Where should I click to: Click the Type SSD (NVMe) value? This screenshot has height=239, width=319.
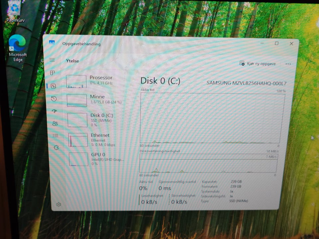[x=239, y=201]
